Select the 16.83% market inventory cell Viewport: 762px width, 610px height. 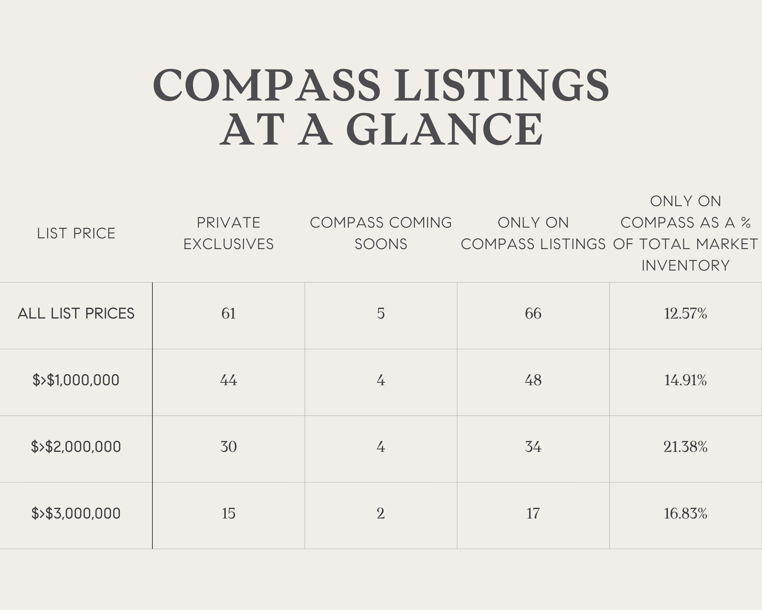pyautogui.click(x=685, y=513)
